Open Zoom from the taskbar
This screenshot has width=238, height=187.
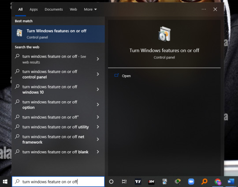coord(191,182)
